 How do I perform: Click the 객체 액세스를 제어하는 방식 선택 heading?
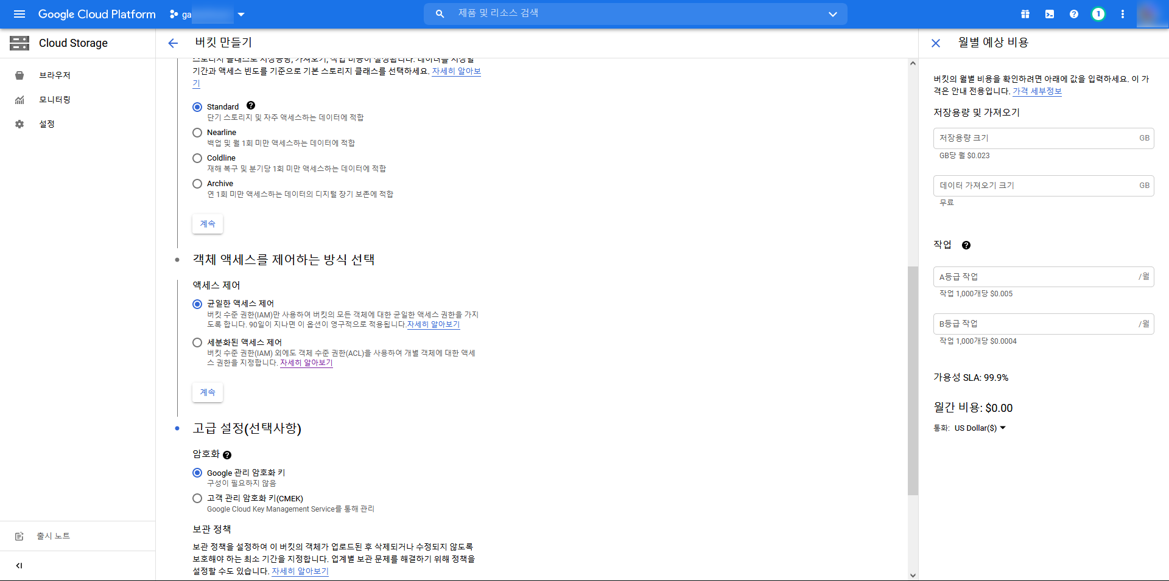tap(284, 260)
